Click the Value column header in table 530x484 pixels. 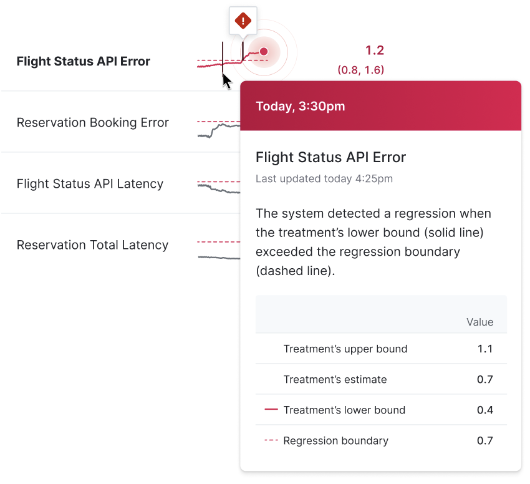point(479,322)
